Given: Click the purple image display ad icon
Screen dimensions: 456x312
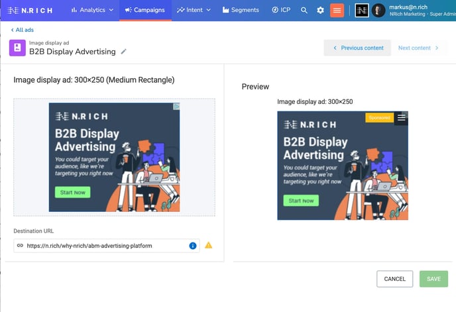Looking at the screenshot, I should coord(17,48).
